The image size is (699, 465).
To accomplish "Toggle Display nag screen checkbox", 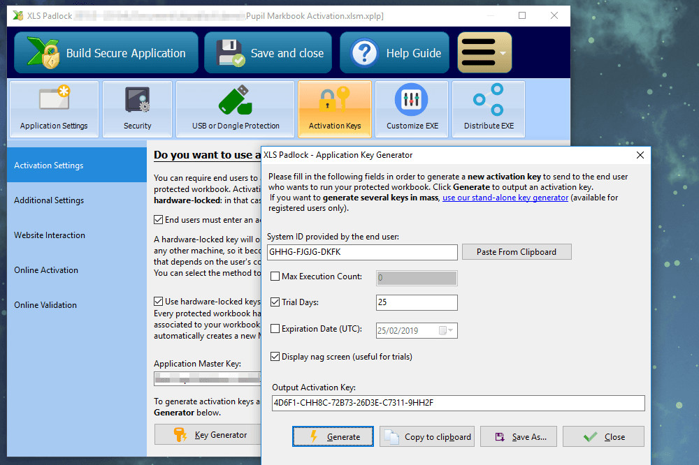I will click(x=275, y=357).
